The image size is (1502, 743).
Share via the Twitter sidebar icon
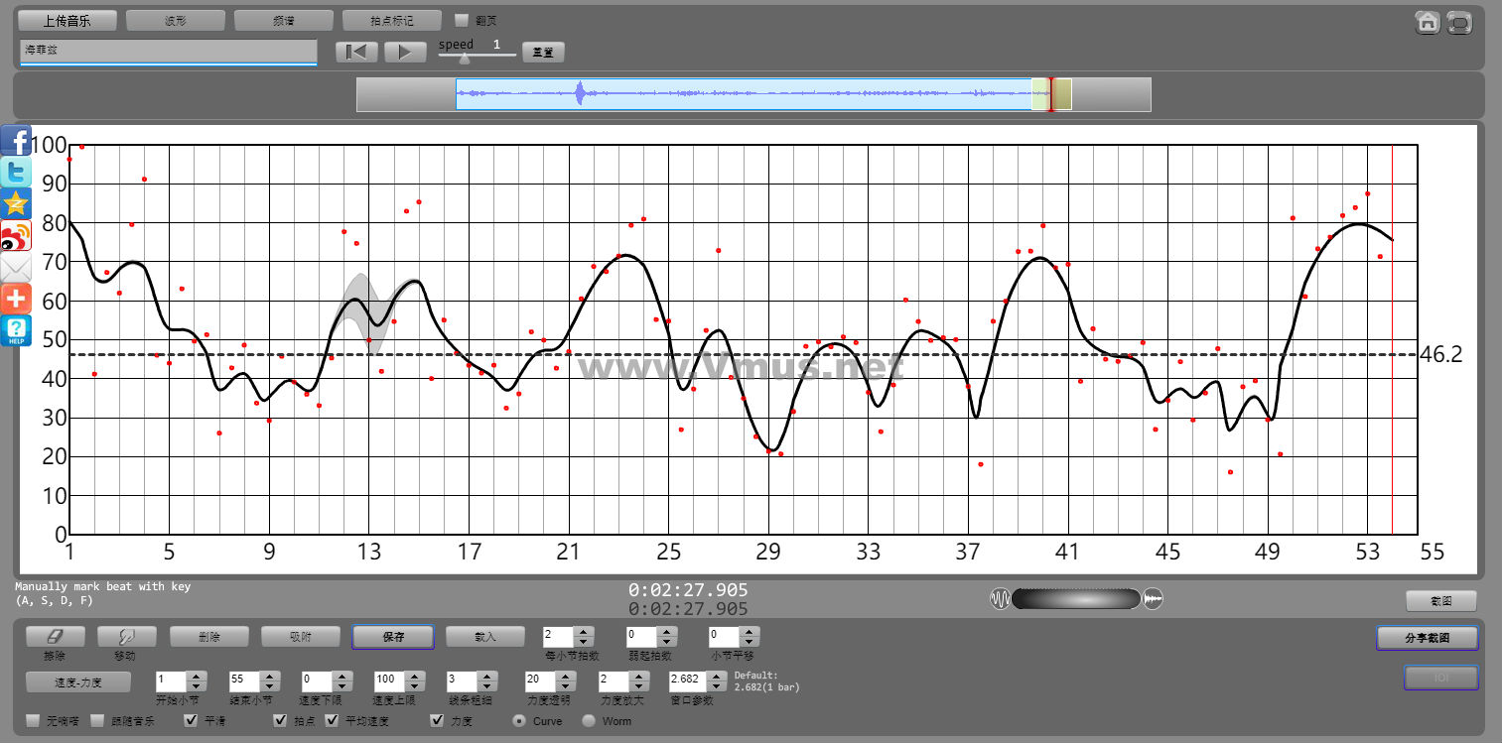(x=16, y=173)
